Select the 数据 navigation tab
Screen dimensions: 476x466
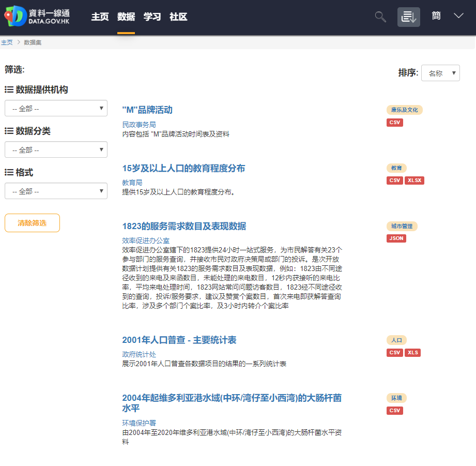click(126, 17)
